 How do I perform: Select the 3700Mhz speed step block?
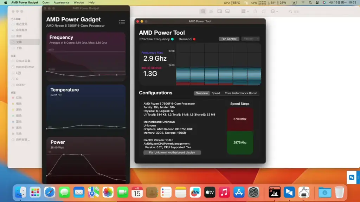(240, 119)
